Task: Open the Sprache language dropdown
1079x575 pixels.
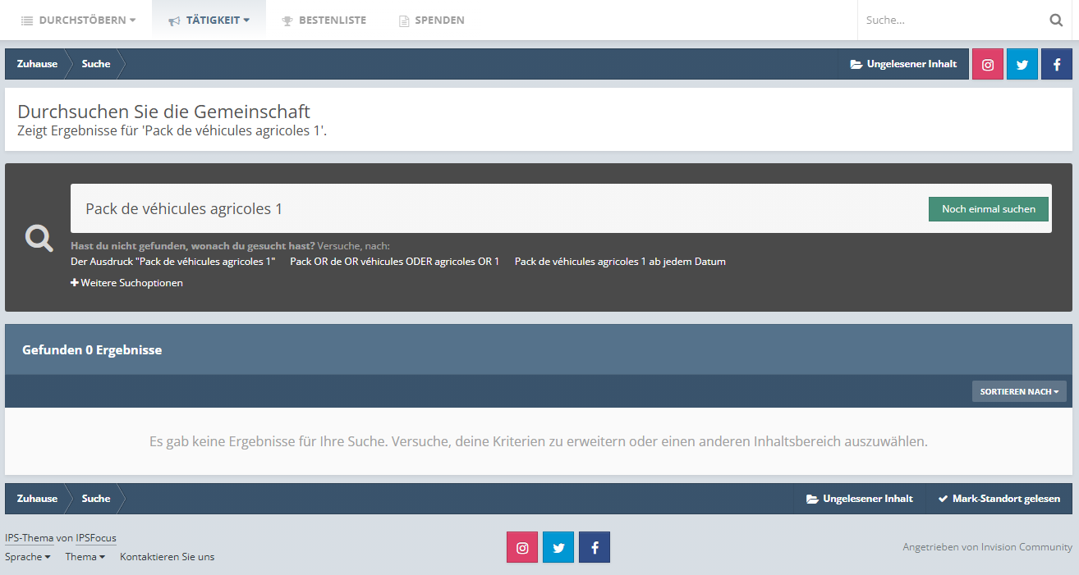Action: [x=28, y=557]
